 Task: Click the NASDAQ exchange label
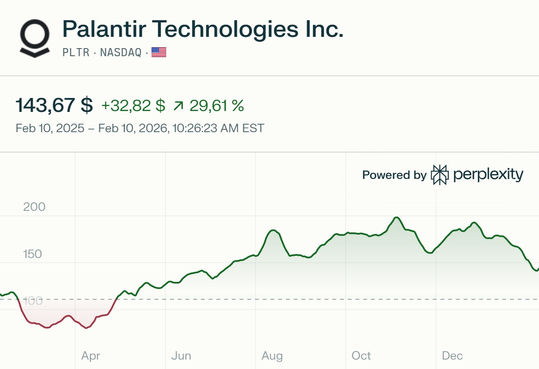tap(120, 53)
